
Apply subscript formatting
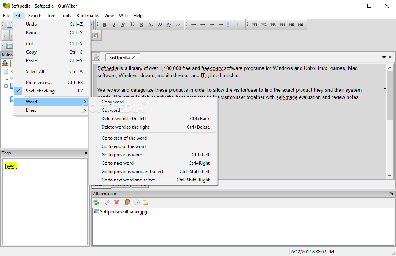click(151, 25)
